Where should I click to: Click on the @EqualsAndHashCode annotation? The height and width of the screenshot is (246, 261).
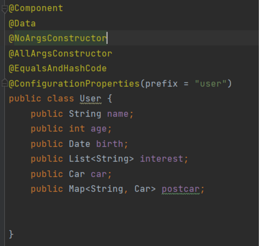(x=57, y=69)
